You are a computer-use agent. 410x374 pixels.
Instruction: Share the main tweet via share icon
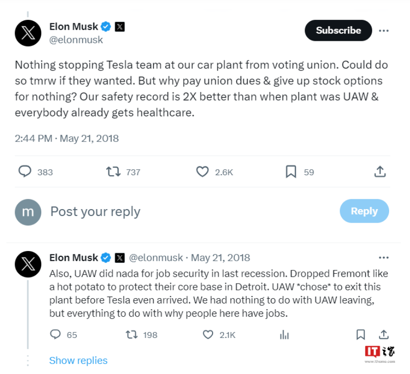click(380, 172)
